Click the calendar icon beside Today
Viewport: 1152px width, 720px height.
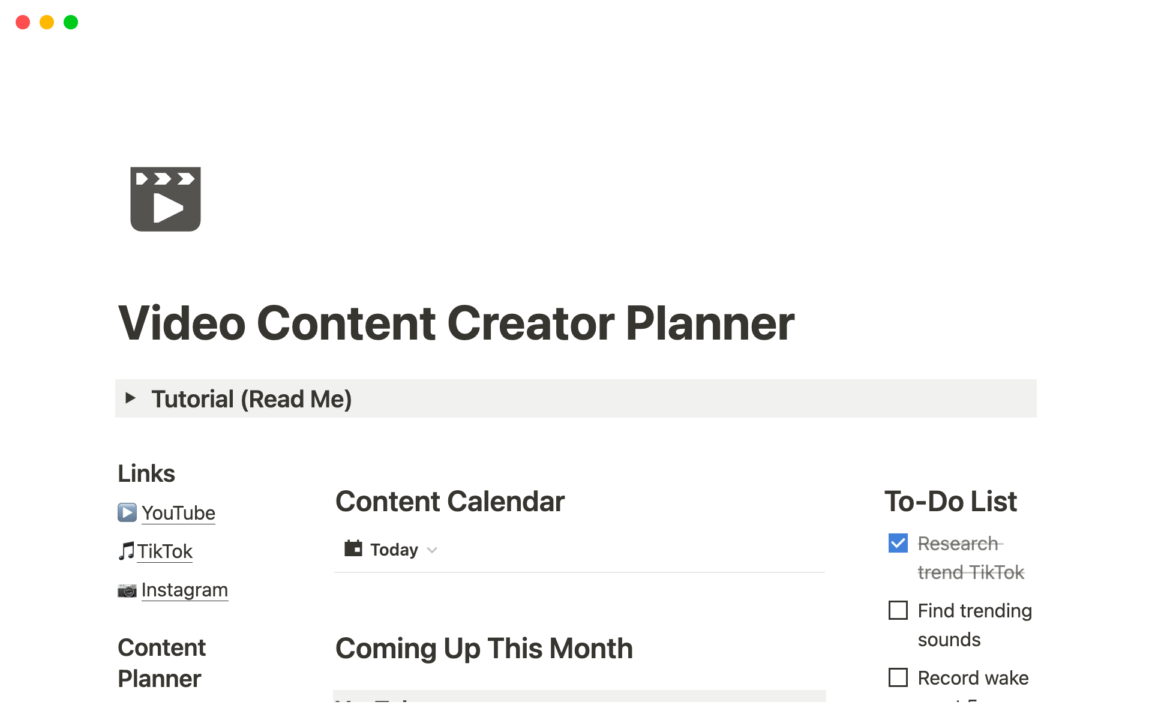pos(353,548)
